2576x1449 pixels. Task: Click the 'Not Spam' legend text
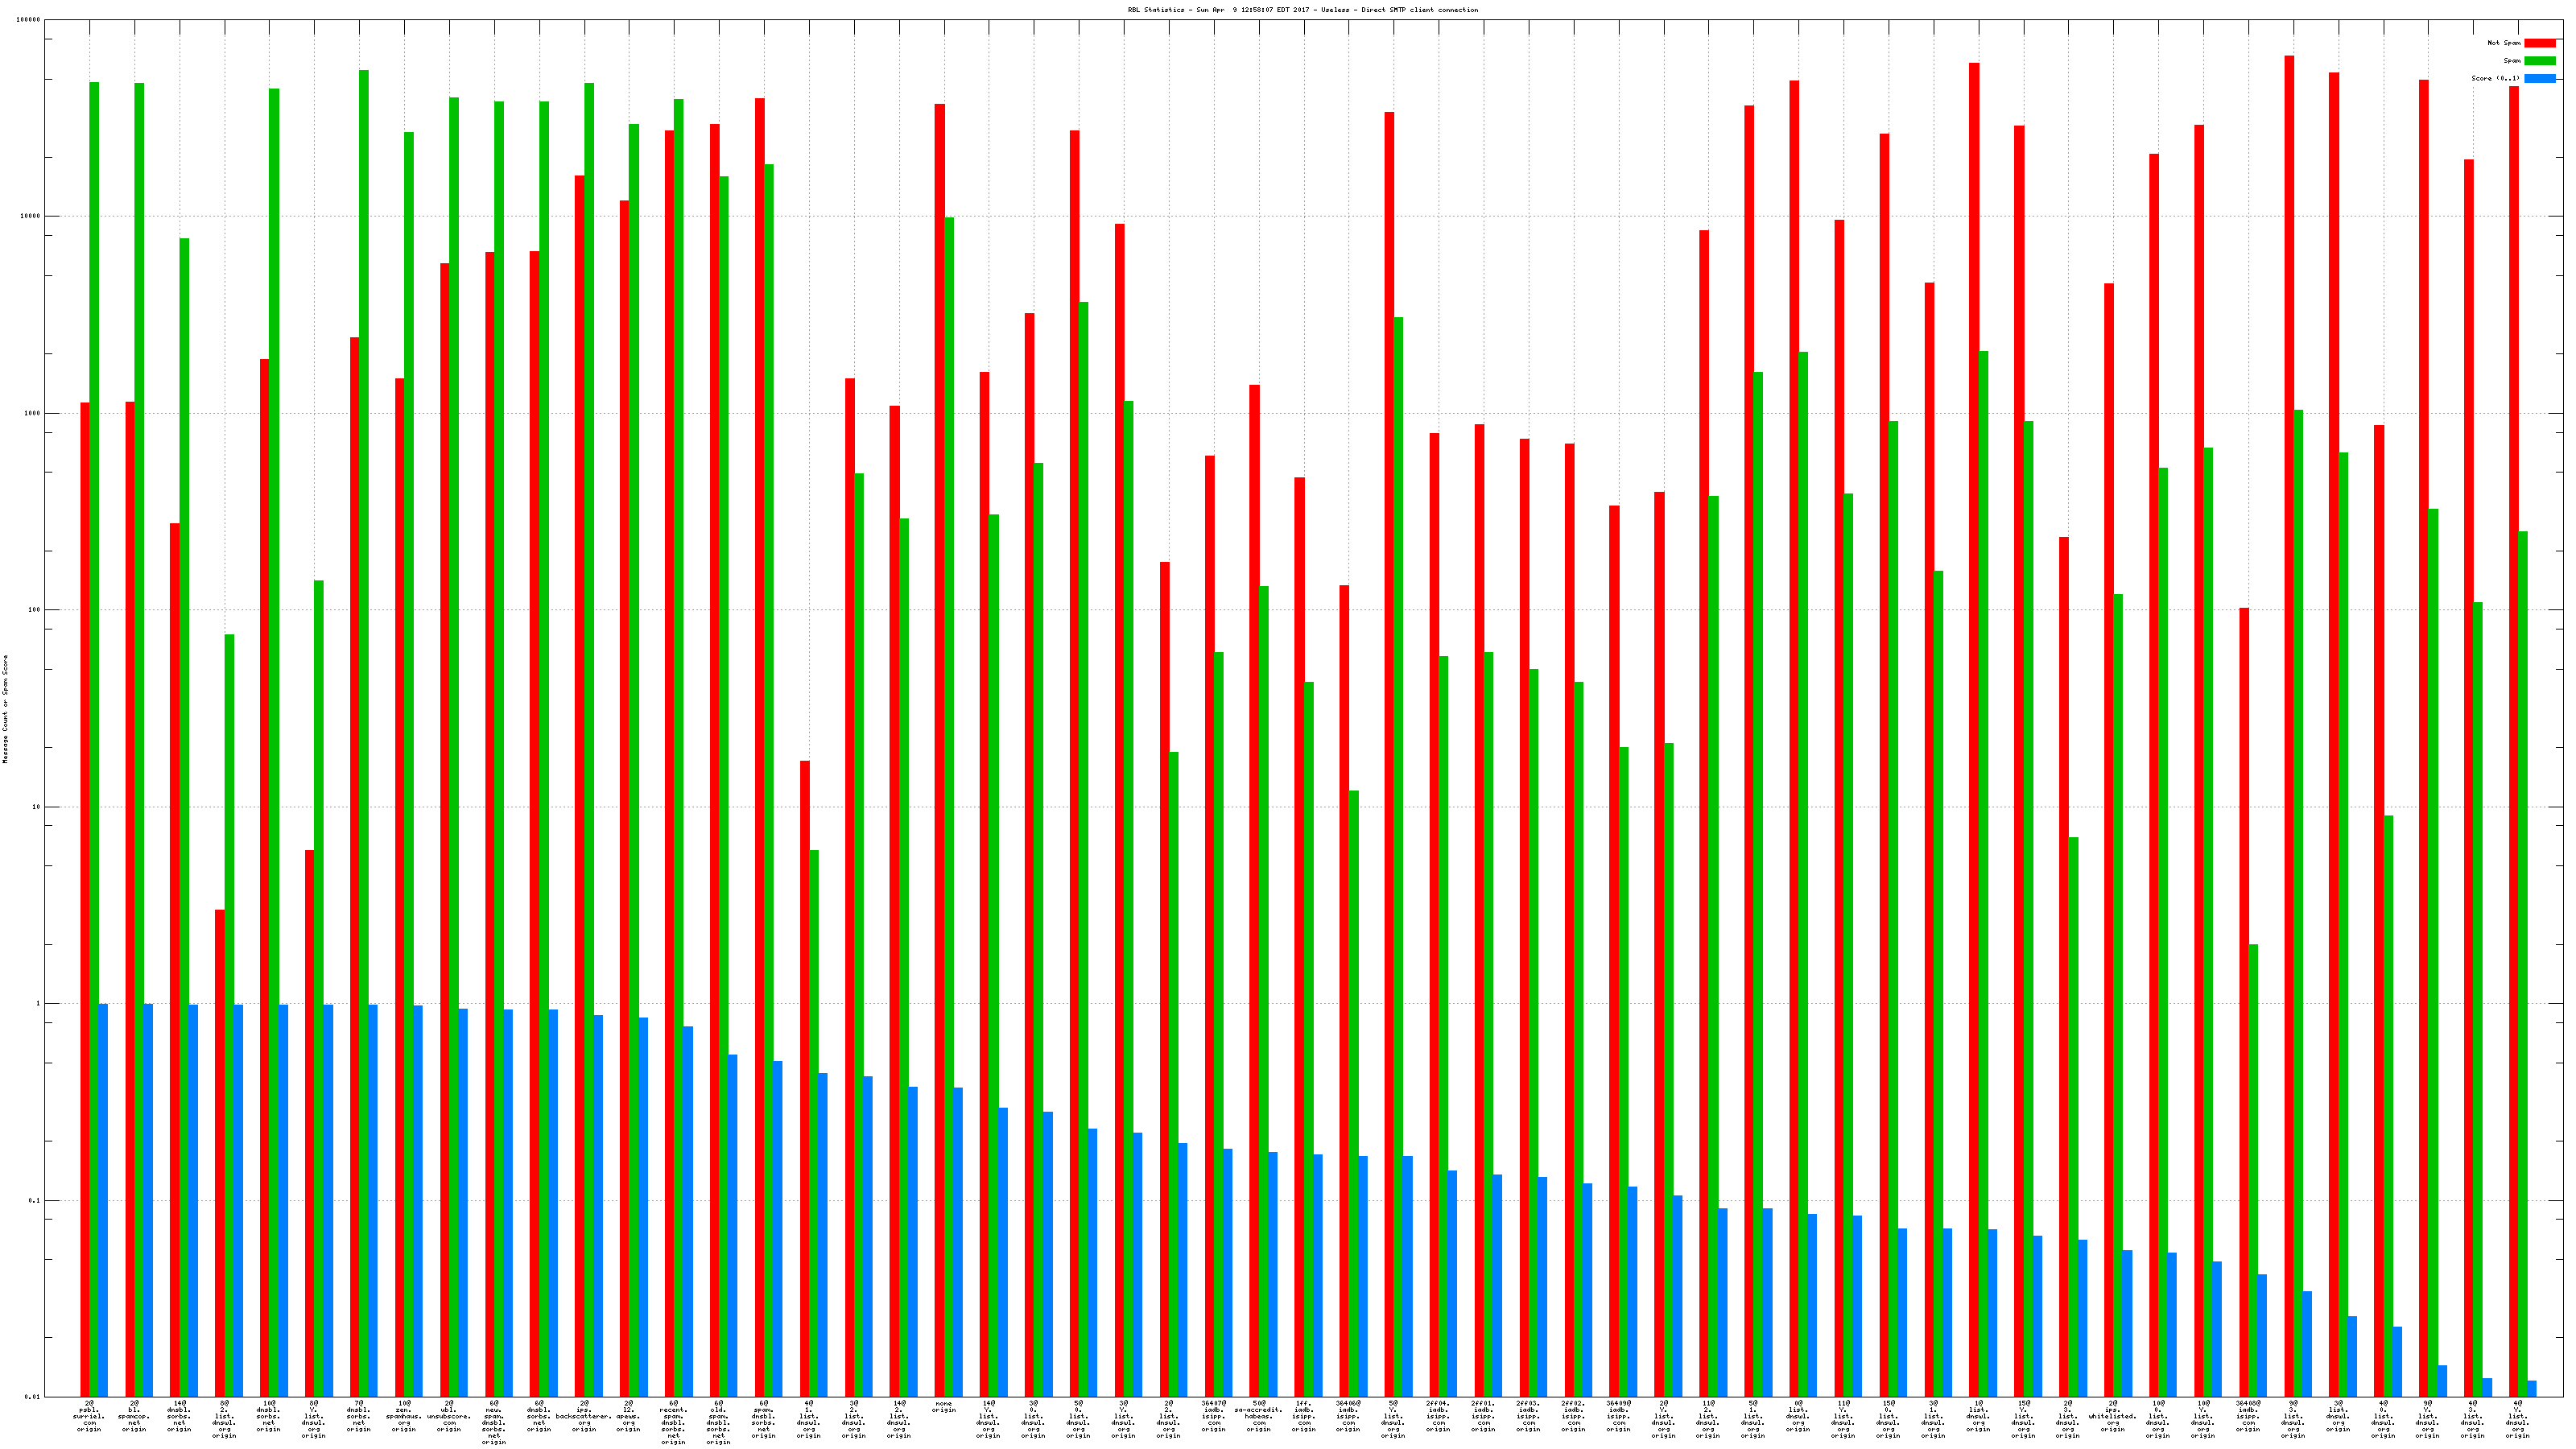pos(2503,43)
